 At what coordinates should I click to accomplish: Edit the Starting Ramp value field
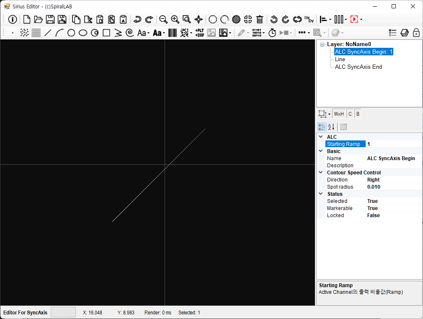393,144
